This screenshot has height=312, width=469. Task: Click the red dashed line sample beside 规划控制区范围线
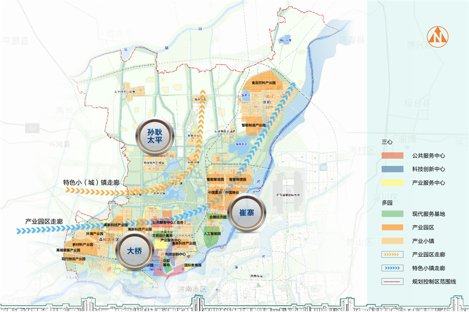[392, 281]
